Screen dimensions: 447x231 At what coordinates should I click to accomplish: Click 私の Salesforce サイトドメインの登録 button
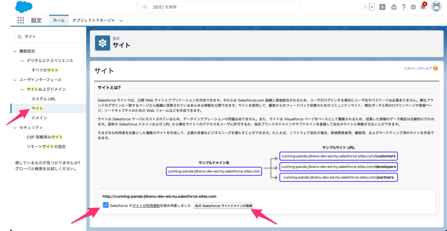[223, 205]
